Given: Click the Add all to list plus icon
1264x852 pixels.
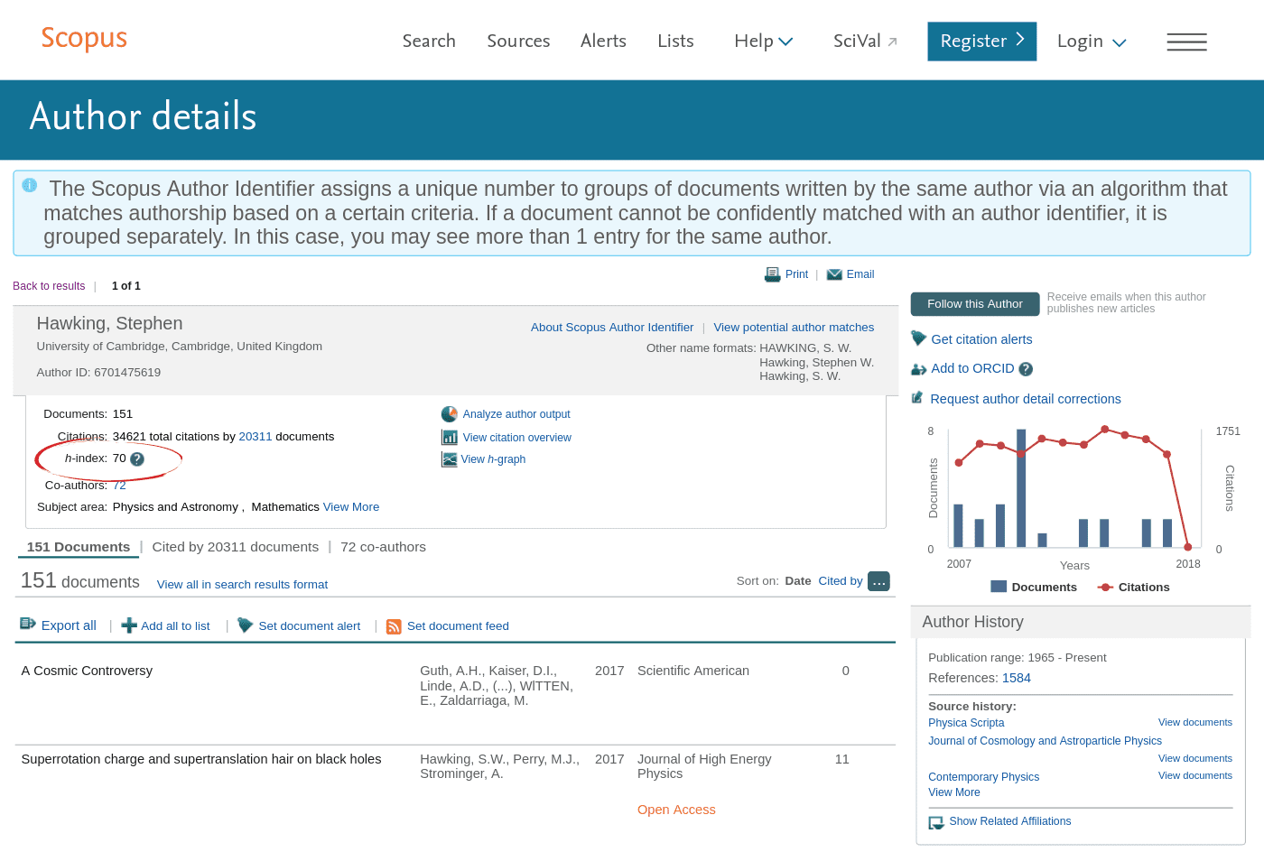Looking at the screenshot, I should (x=127, y=625).
